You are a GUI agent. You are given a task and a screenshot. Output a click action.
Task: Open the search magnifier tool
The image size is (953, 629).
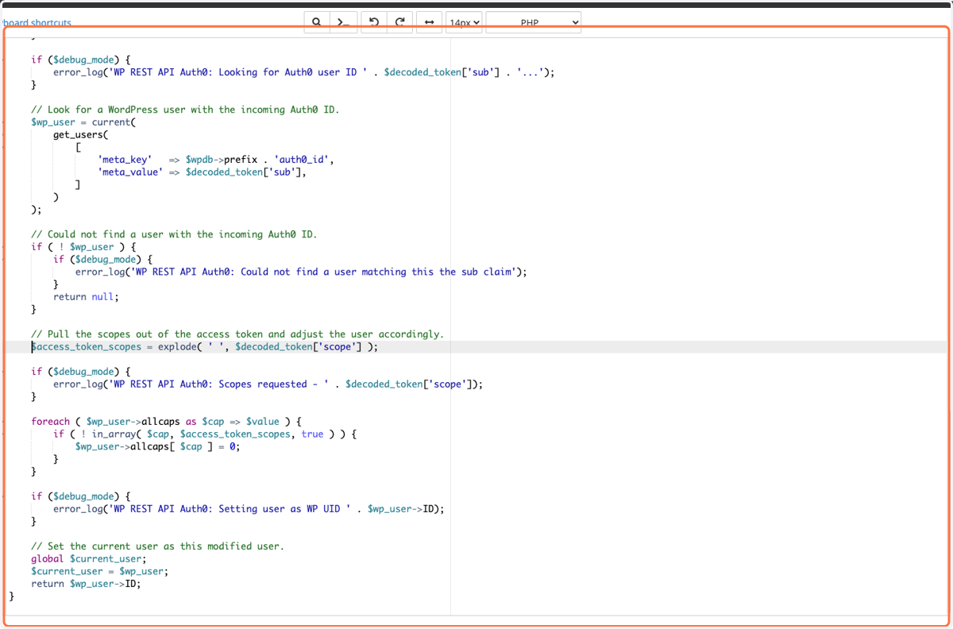coord(316,22)
